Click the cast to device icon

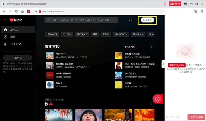(x=130, y=20)
